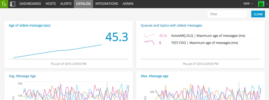Open the ALERTS section

66,4
